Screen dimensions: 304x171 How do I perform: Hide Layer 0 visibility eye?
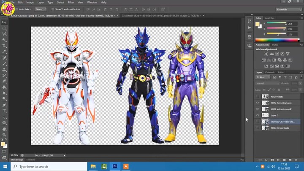pos(257,115)
